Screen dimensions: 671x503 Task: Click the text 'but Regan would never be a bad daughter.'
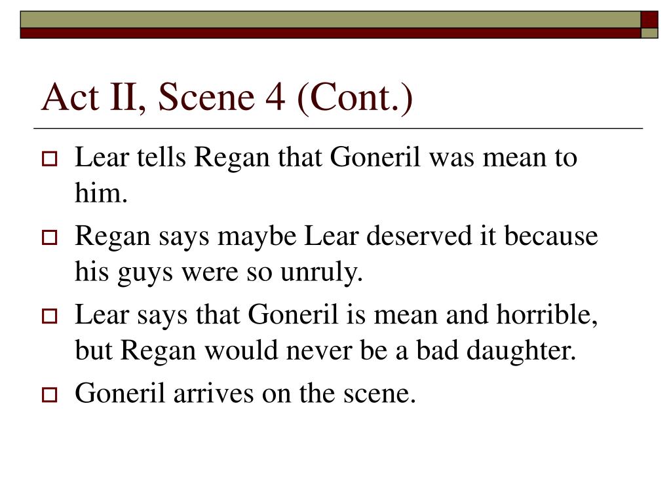click(325, 351)
